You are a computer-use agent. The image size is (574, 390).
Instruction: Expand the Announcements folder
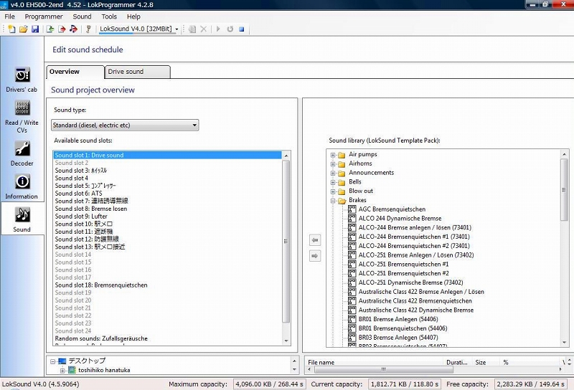tap(333, 173)
